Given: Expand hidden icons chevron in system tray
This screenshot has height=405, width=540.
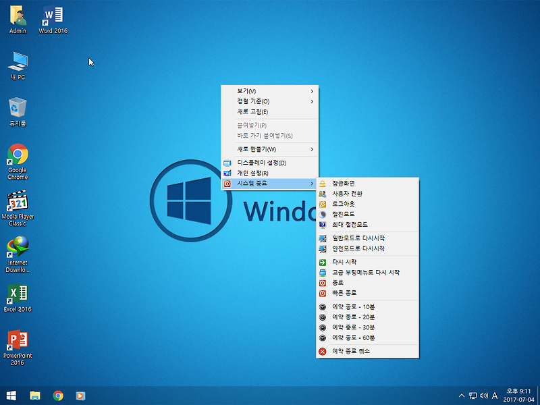Looking at the screenshot, I should [x=462, y=396].
